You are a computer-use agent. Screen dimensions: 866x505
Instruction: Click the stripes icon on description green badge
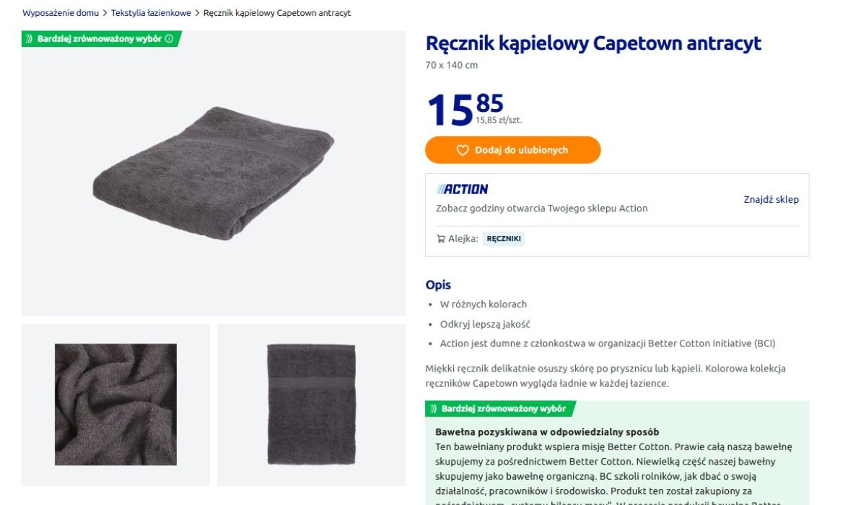click(x=433, y=409)
